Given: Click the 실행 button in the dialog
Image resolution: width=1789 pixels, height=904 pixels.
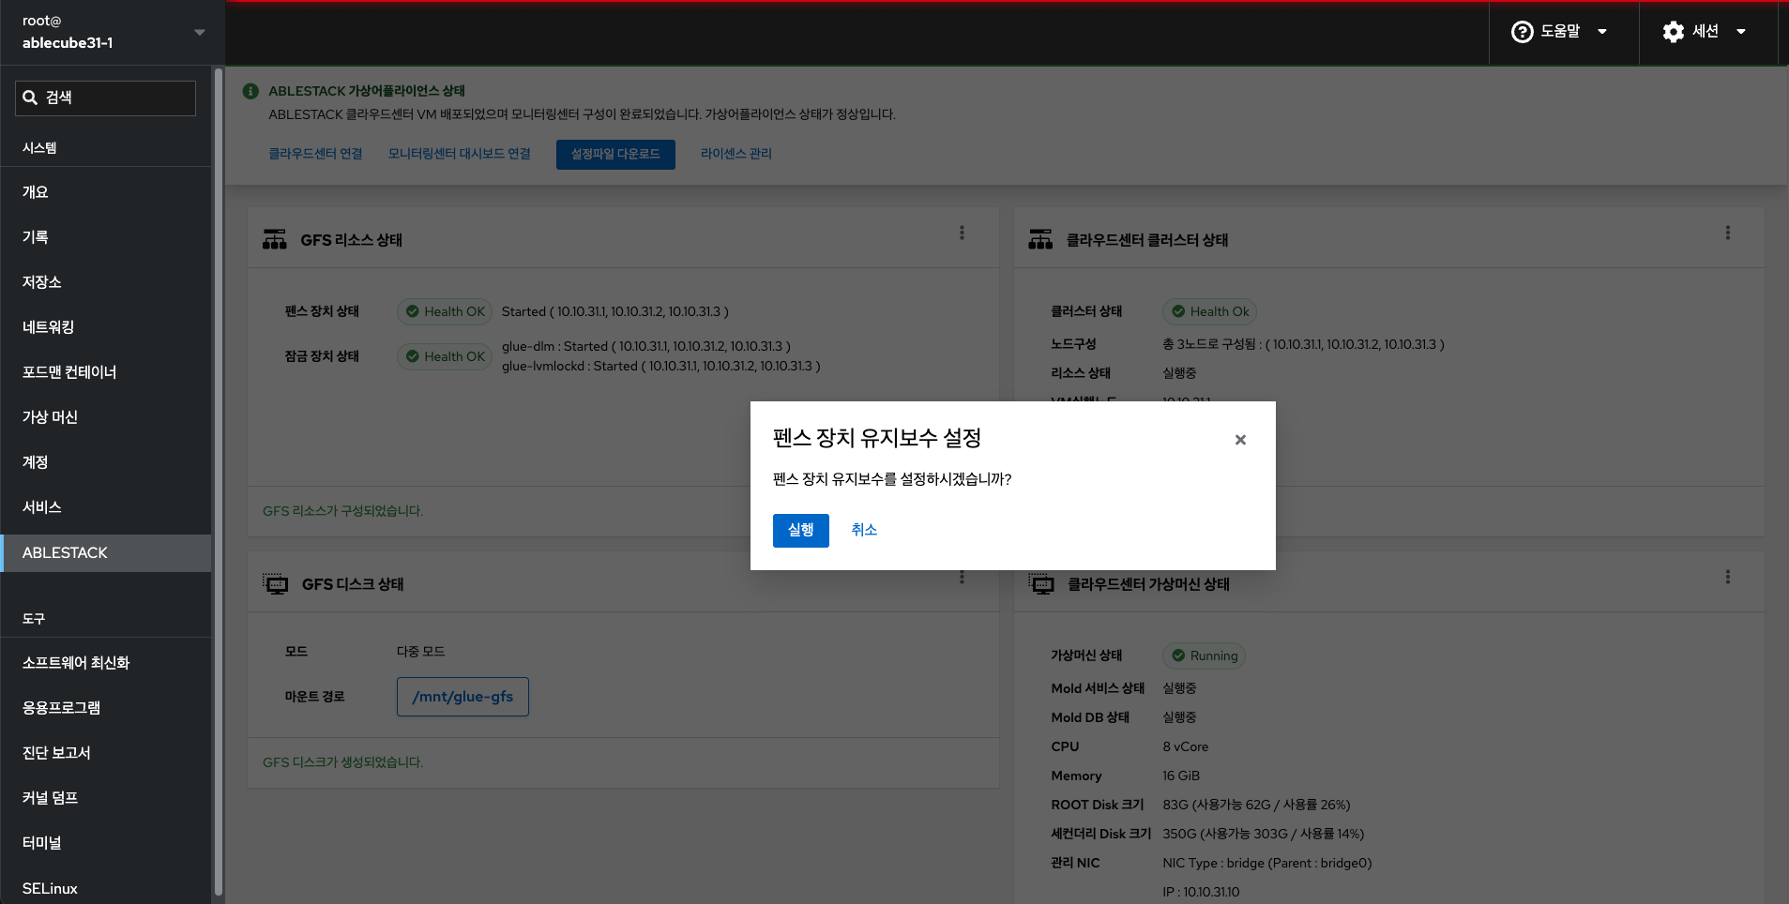Looking at the screenshot, I should pyautogui.click(x=800, y=530).
